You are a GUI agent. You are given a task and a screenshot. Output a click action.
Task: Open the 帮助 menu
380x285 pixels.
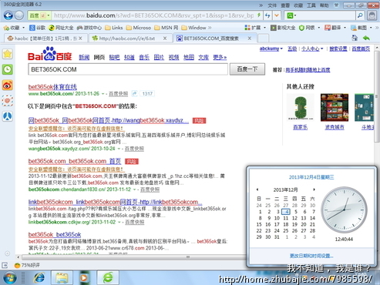click(325, 5)
